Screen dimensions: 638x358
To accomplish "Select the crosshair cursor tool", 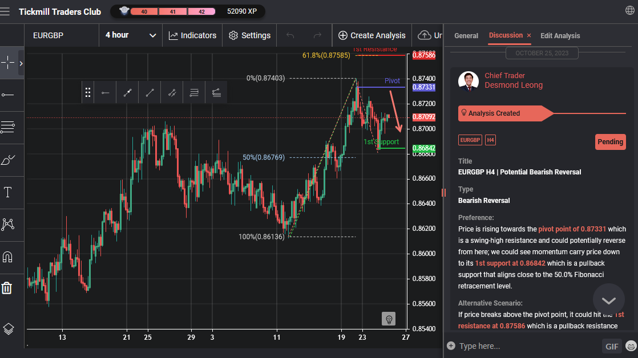I will point(8,63).
